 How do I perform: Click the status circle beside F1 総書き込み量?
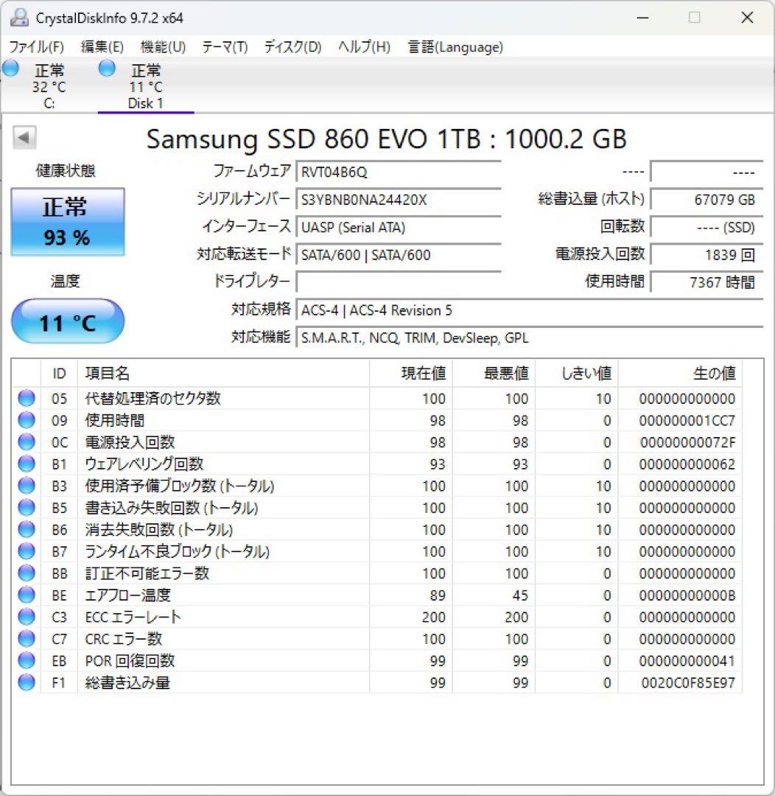[x=26, y=682]
